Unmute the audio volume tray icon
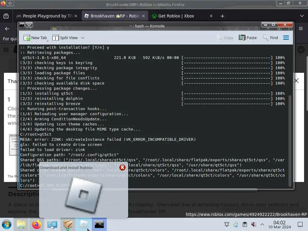 point(254,224)
